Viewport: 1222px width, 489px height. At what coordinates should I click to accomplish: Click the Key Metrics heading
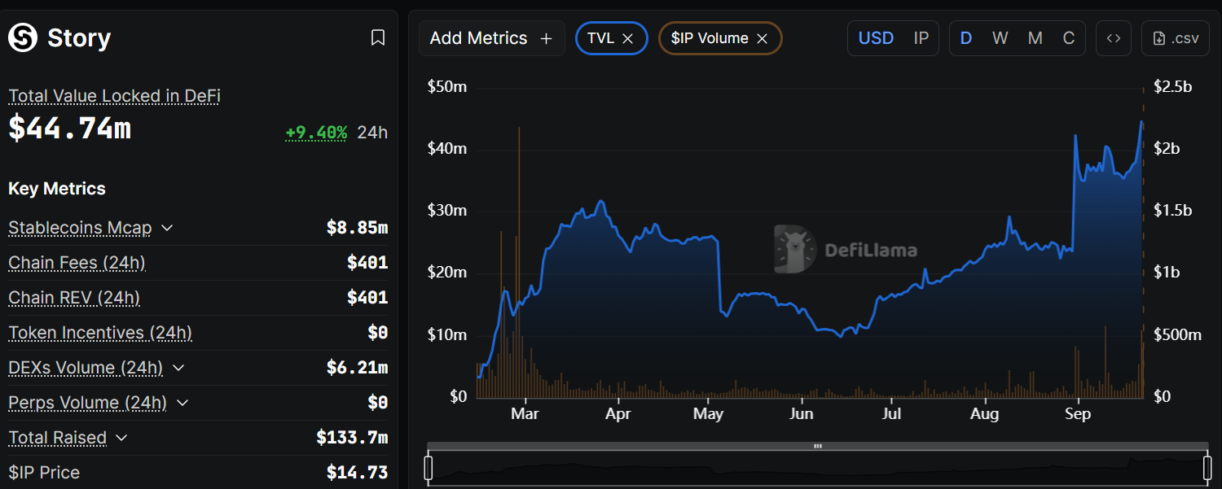[x=57, y=189]
